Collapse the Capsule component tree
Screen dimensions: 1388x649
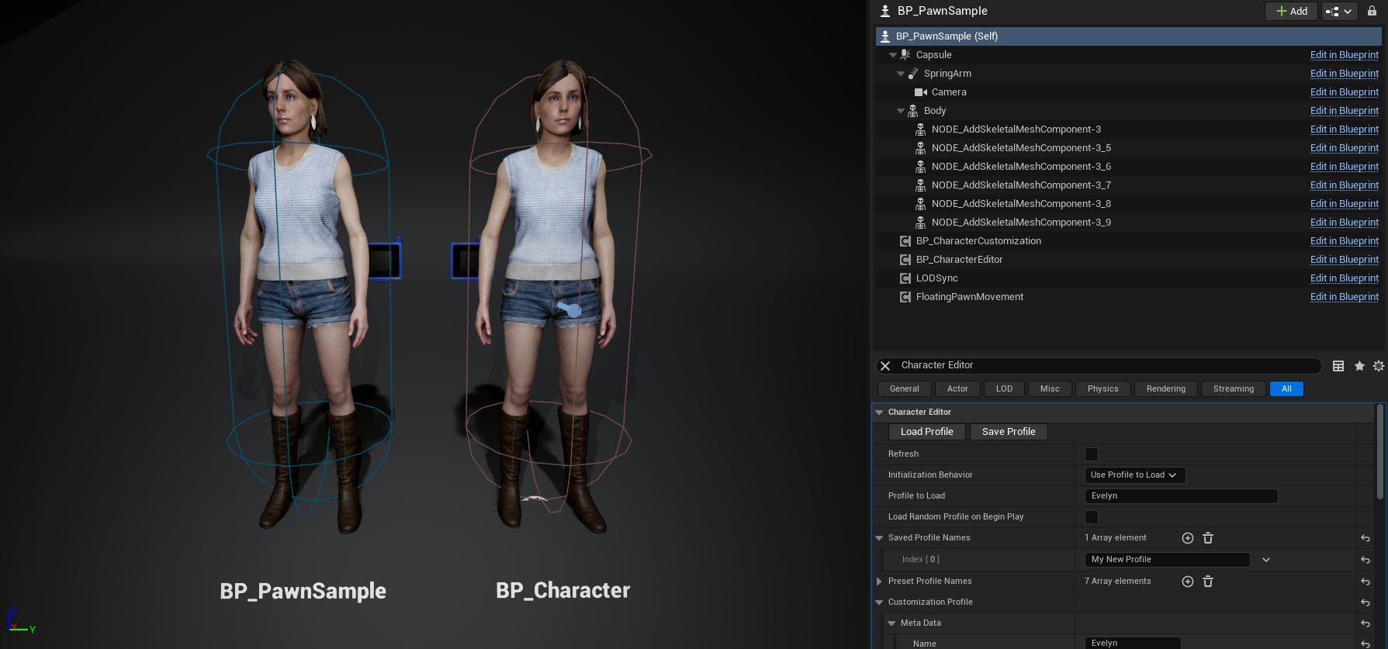[x=893, y=55]
